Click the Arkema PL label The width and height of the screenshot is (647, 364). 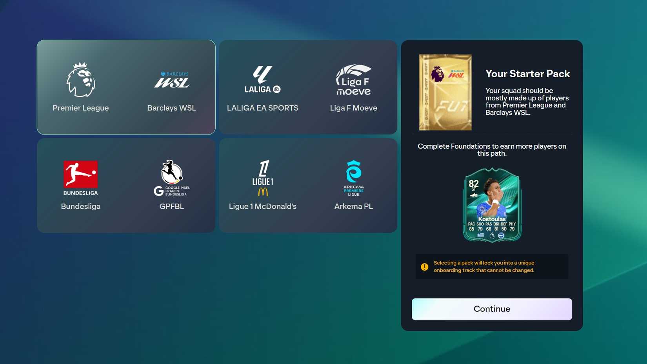pyautogui.click(x=354, y=206)
